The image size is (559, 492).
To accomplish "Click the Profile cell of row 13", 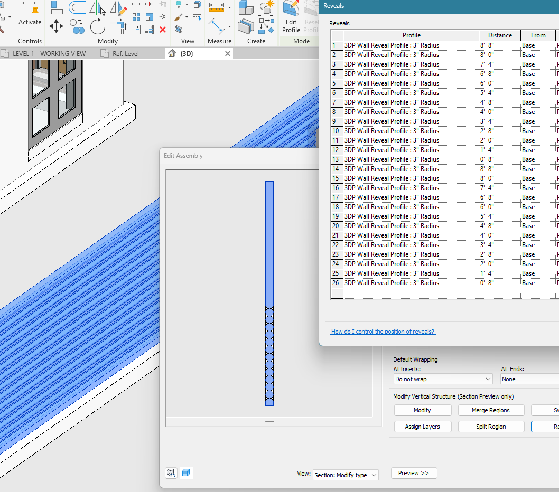I will 411,159.
